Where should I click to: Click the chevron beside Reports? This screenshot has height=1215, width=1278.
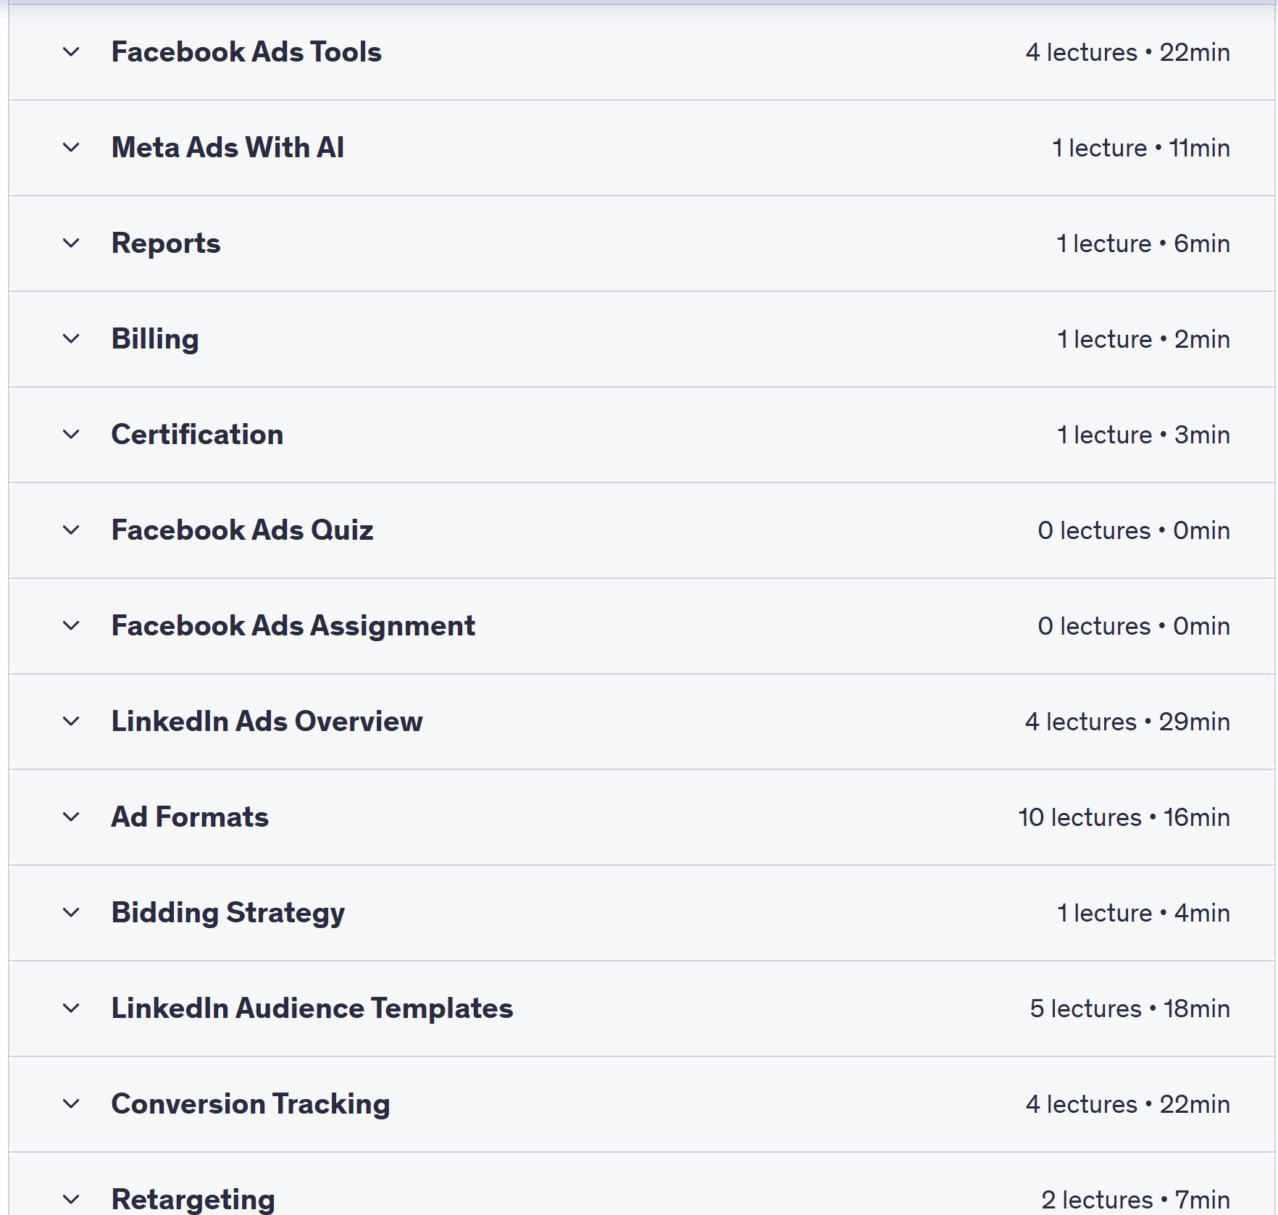71,243
